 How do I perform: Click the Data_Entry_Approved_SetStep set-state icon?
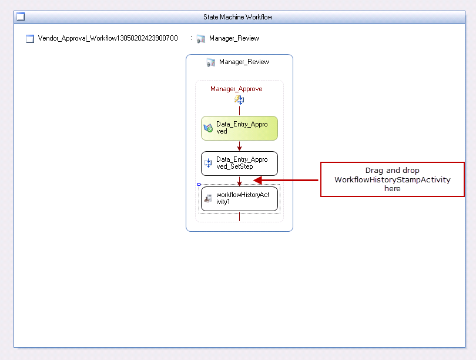pos(208,163)
